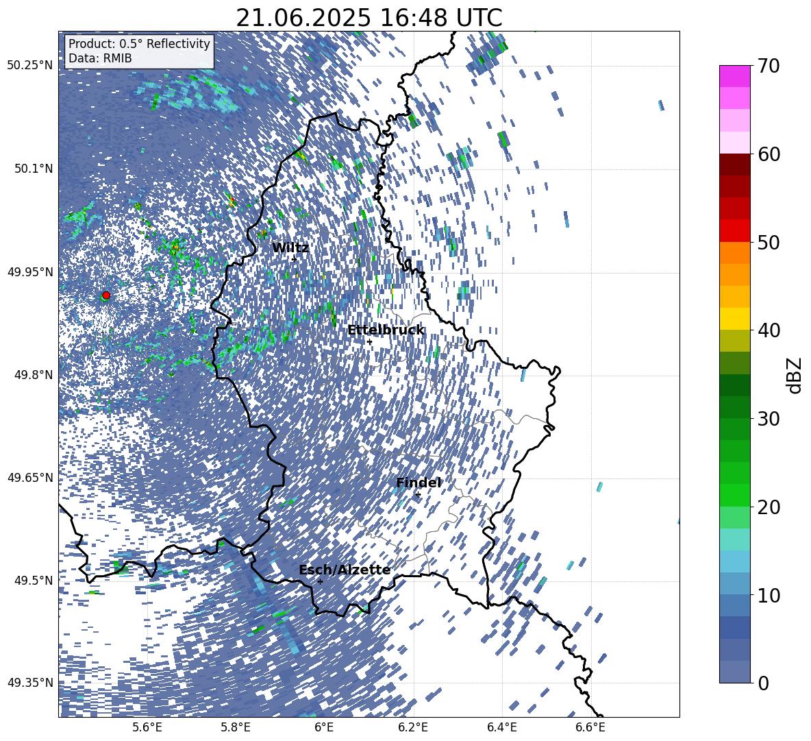Click the 5.8°E longitude label
The height and width of the screenshot is (741, 811).
pos(236,728)
